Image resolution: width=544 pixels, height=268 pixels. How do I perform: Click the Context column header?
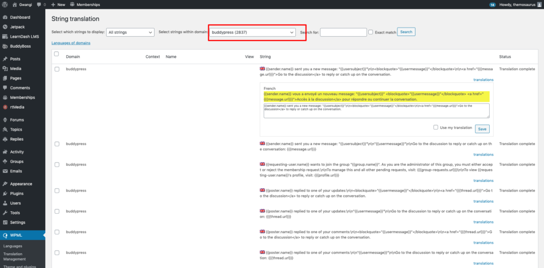tap(152, 57)
